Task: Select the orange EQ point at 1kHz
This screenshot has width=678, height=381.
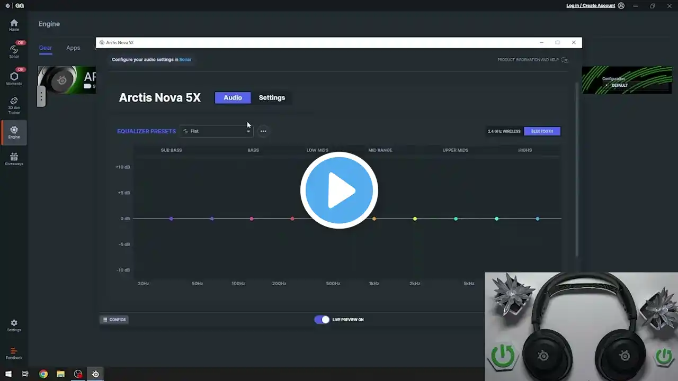Action: [x=374, y=219]
